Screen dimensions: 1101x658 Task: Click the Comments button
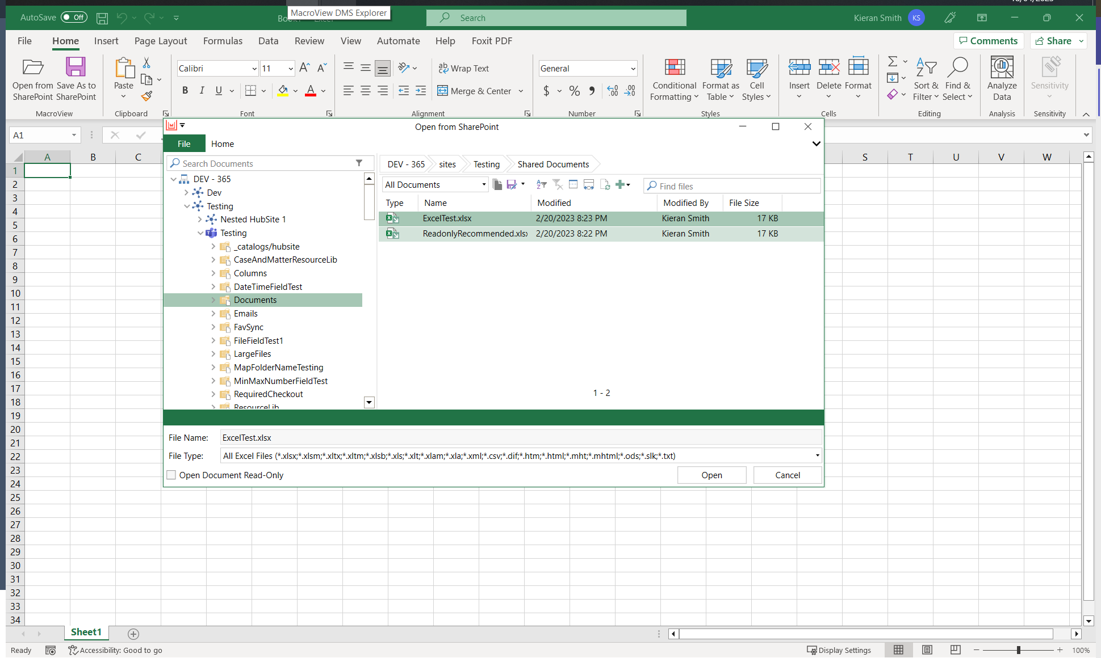click(989, 41)
